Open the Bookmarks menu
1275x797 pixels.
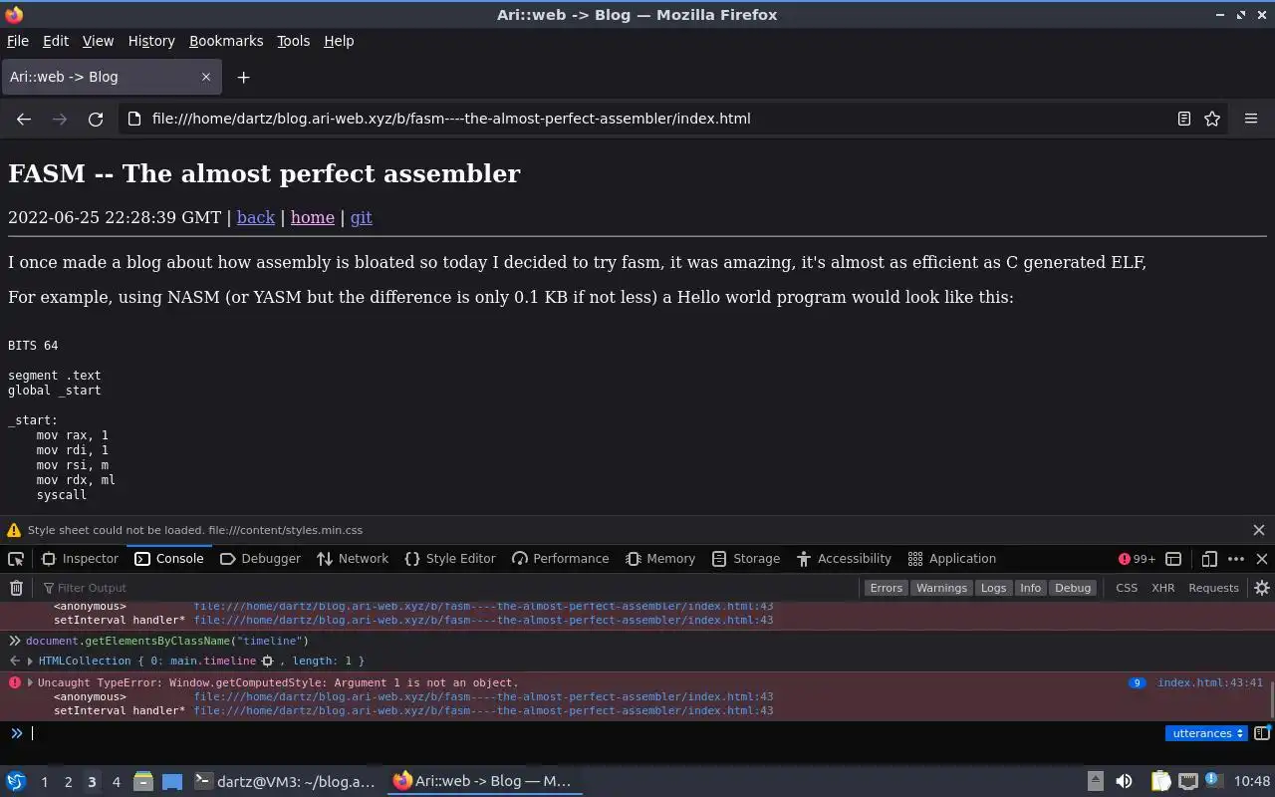point(226,41)
